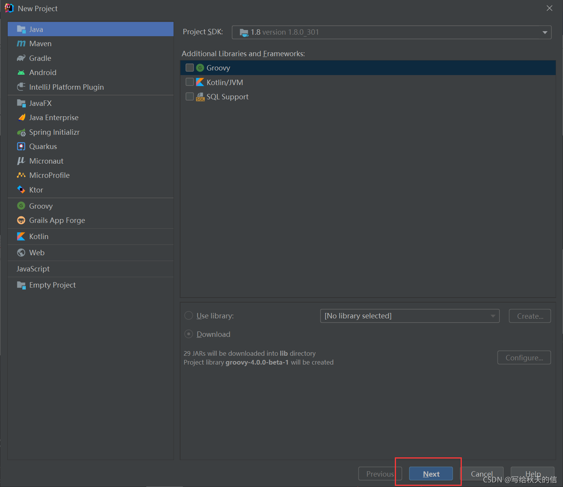563x487 pixels.
Task: Click the IntelliJ IDEA logo in title bar
Action: coord(9,8)
